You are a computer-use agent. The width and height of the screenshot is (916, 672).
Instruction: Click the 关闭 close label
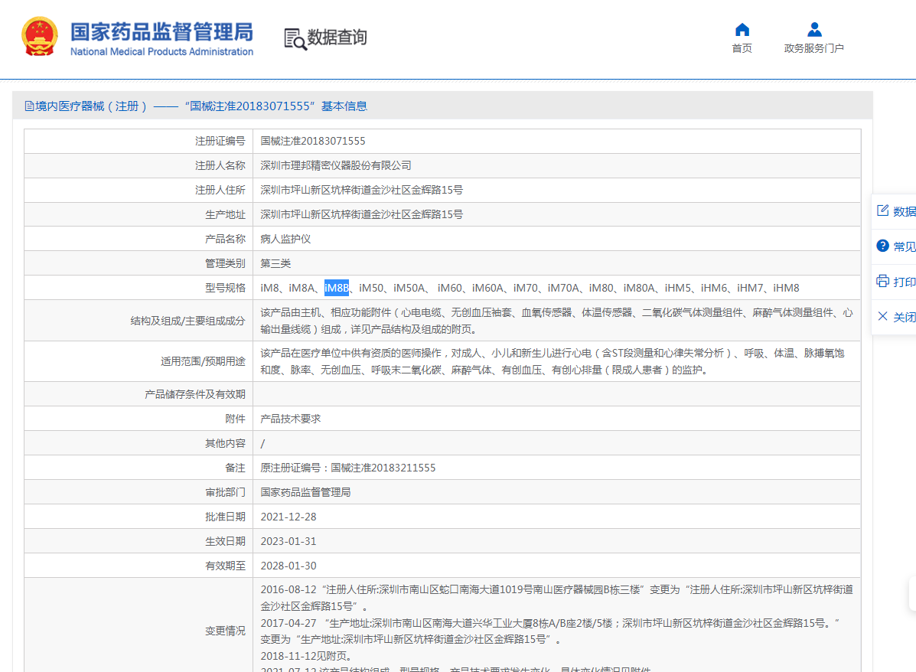click(x=905, y=317)
